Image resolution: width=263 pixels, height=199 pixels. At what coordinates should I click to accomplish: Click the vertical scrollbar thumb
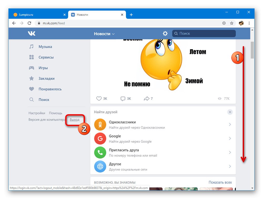click(x=252, y=50)
